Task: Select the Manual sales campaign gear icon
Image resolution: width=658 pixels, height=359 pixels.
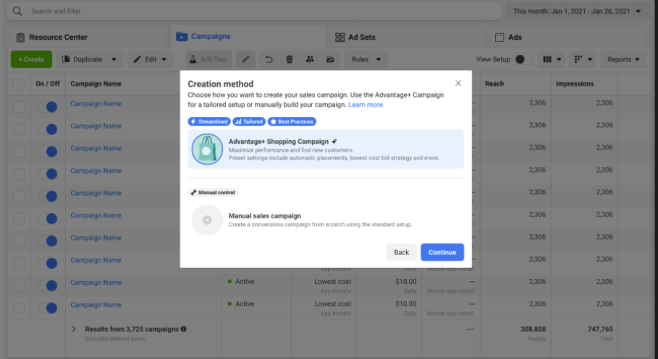Action: [207, 220]
